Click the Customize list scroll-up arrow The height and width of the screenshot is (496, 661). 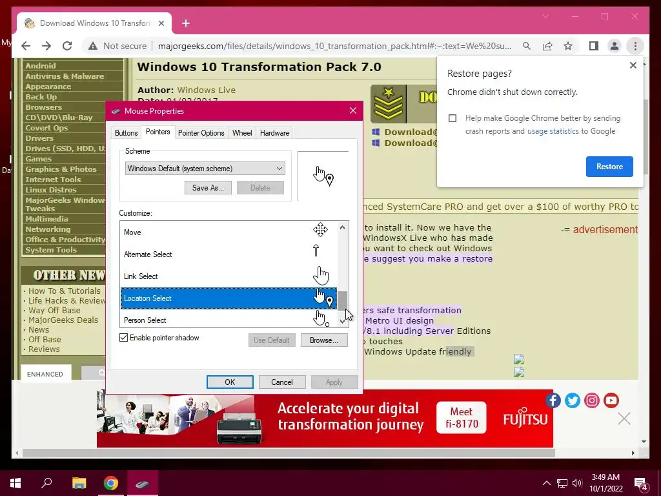pos(342,227)
